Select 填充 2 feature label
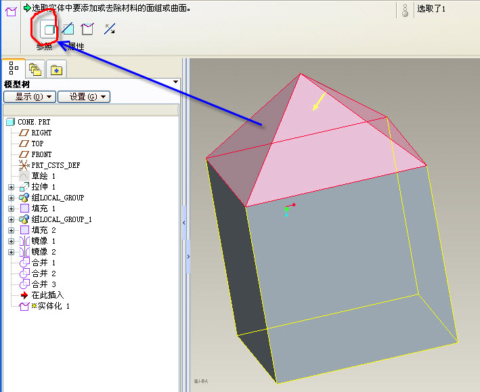480x392 pixels. coord(43,230)
